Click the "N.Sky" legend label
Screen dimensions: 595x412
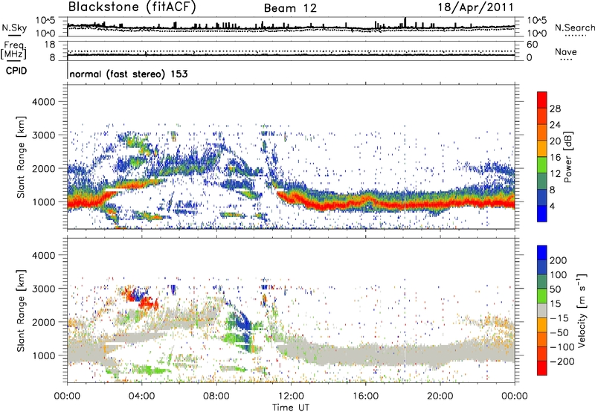[x=14, y=28]
